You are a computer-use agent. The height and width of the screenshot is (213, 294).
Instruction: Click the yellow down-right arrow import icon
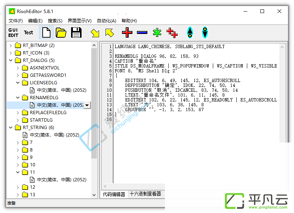coord(95,33)
